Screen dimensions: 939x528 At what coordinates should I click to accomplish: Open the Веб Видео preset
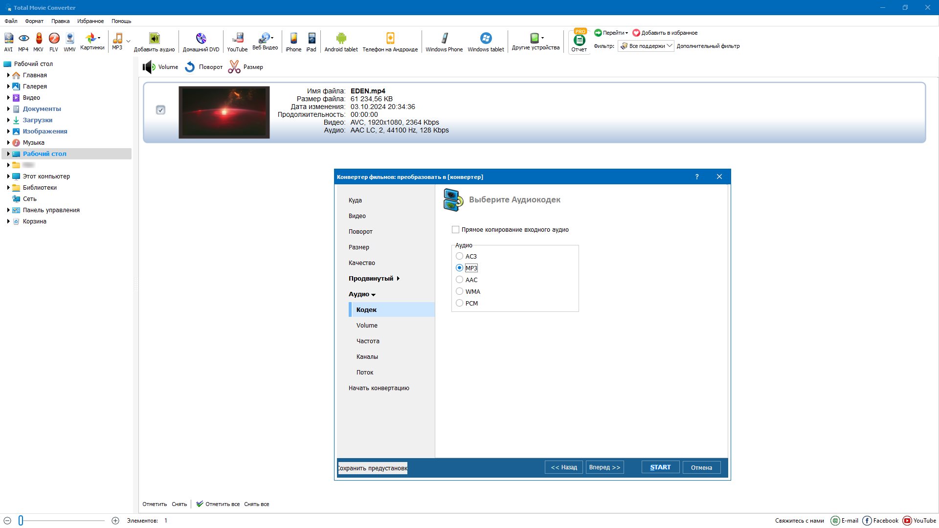[x=265, y=42]
